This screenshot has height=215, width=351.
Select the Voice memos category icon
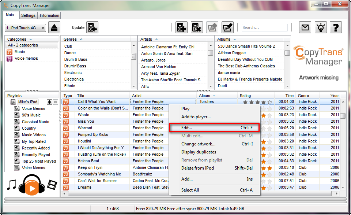coord(10,59)
